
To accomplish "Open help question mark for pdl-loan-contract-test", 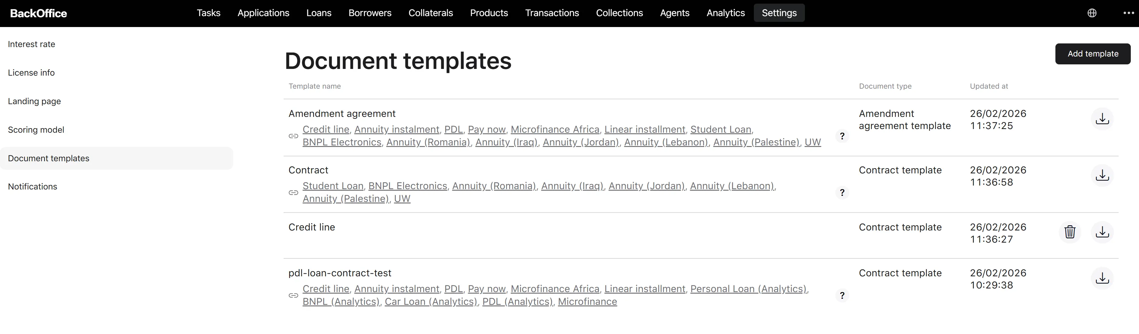I will [842, 295].
